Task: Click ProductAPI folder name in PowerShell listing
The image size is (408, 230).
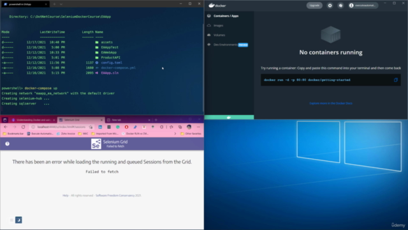Action: (110, 57)
